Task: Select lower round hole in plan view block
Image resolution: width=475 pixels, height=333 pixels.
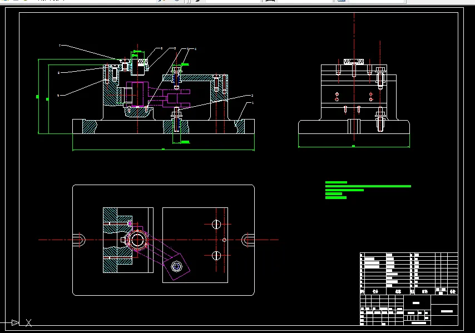Action: 216,256
